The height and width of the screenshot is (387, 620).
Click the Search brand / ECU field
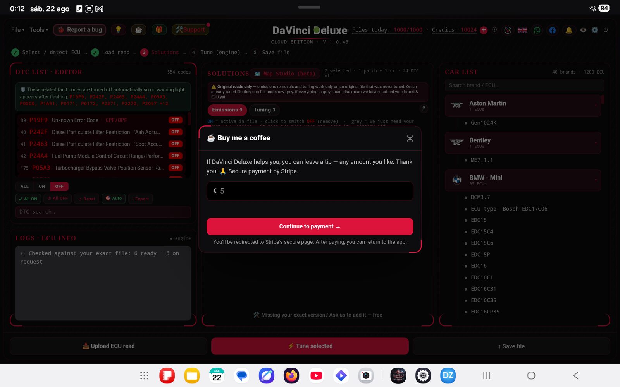525,86
